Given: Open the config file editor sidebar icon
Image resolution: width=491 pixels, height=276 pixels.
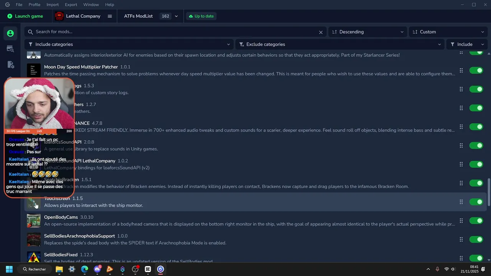Looking at the screenshot, I should (10, 64).
